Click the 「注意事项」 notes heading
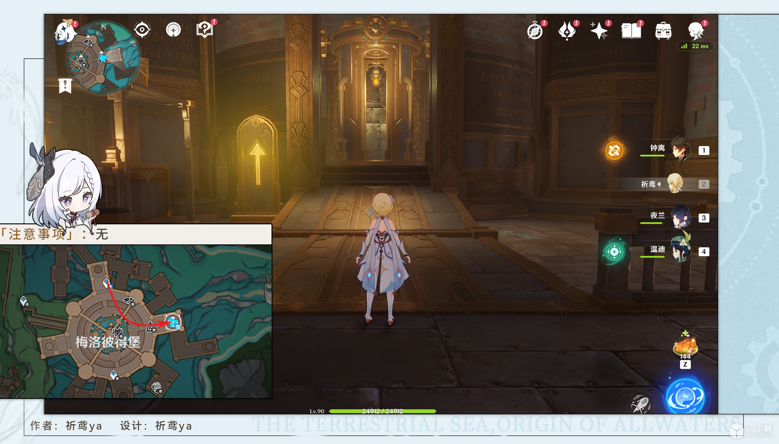779x444 pixels. click(37, 234)
